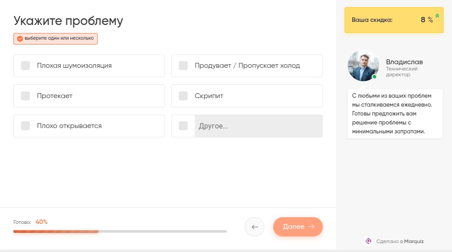Click the green discount arrows icon
This screenshot has height=252, width=452.
pyautogui.click(x=437, y=16)
